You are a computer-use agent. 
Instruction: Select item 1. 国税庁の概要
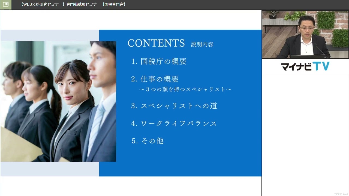[x=159, y=62]
